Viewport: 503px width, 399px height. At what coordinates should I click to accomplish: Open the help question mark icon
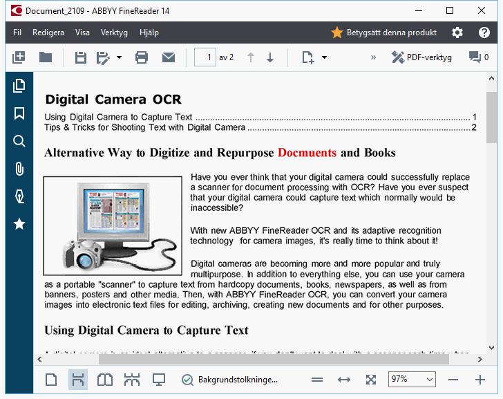[484, 33]
